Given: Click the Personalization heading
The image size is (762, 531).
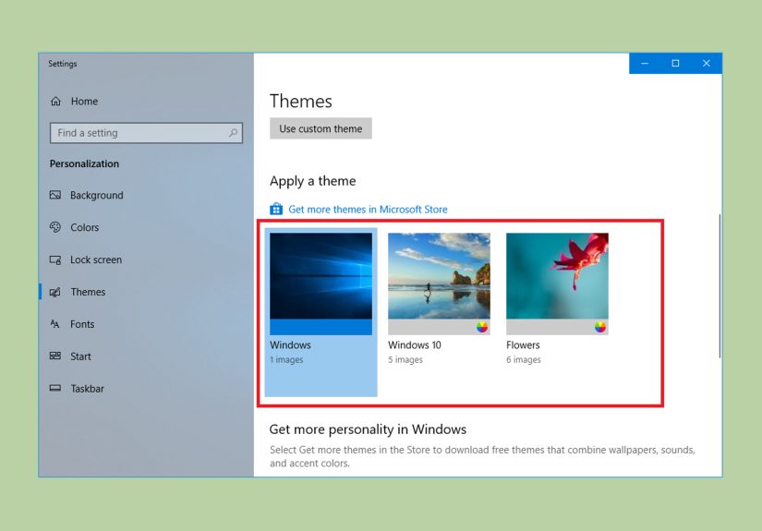Looking at the screenshot, I should 84,163.
